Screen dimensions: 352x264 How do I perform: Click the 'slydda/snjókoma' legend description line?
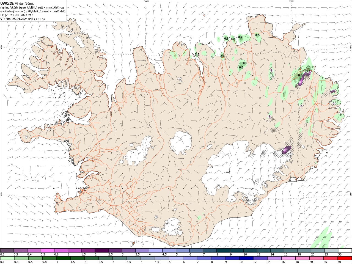[x=33, y=11]
